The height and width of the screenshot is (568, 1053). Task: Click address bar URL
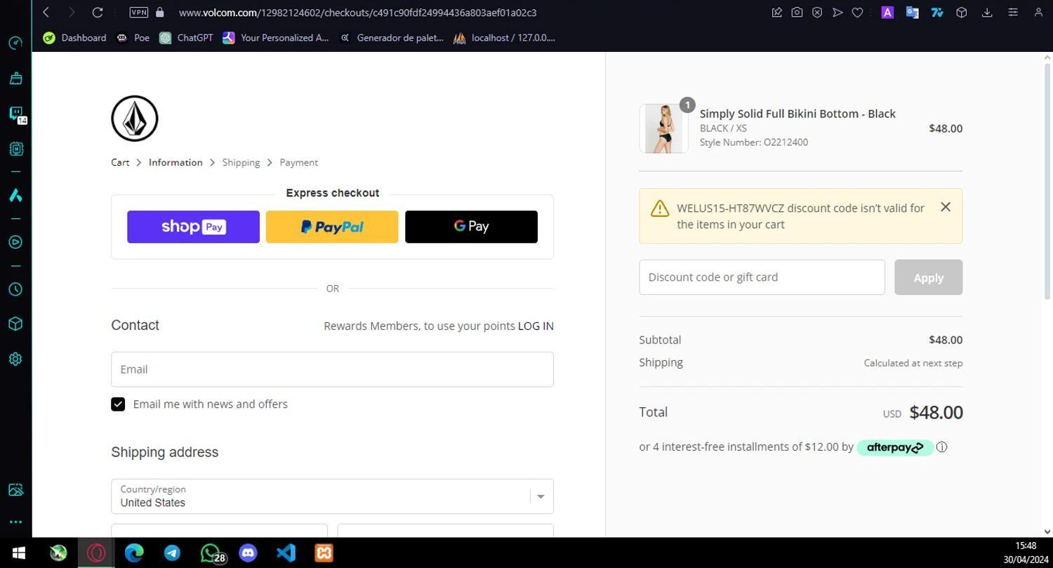pos(357,12)
